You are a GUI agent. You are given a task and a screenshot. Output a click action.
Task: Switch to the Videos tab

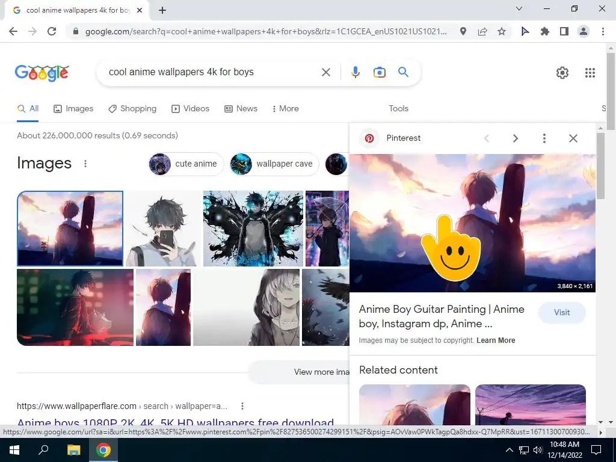tap(191, 108)
